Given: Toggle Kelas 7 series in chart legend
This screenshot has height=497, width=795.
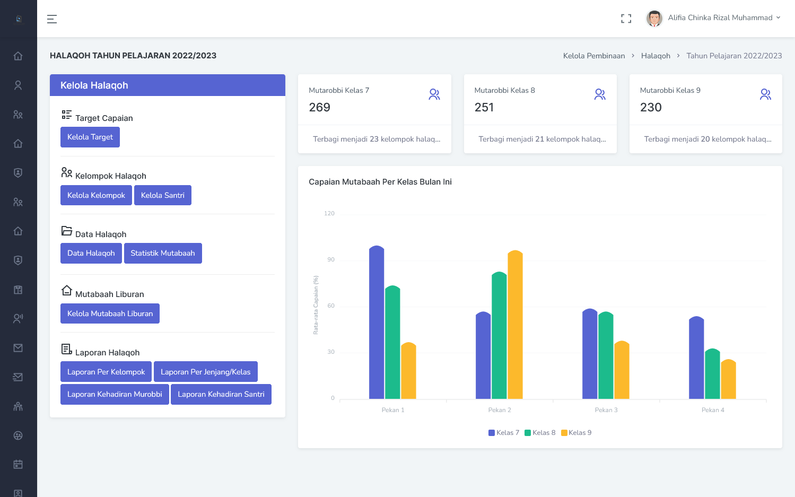Looking at the screenshot, I should click(x=504, y=433).
